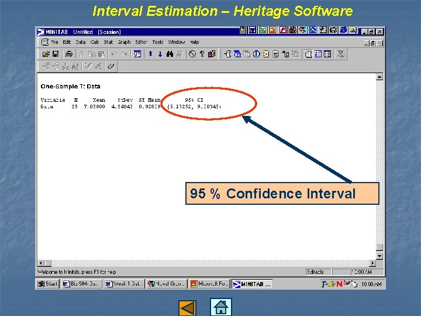Click the horizontal scroll left arrow

[x=41, y=263]
